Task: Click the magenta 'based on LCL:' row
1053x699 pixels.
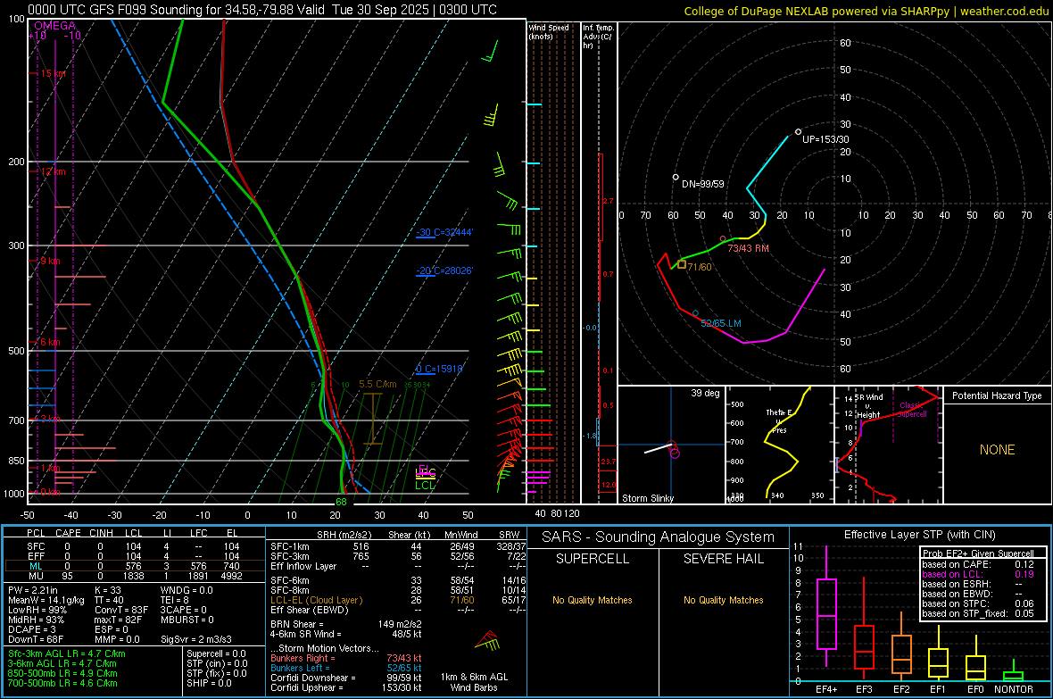Action: (x=978, y=574)
